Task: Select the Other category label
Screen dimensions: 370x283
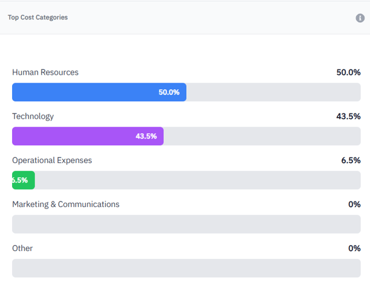Action: (x=22, y=249)
